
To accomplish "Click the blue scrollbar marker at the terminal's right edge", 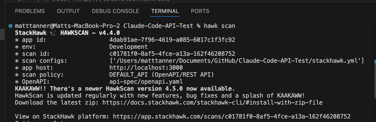I will (375, 61).
